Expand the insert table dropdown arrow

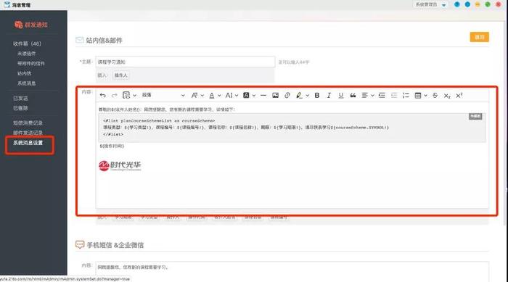(x=426, y=96)
